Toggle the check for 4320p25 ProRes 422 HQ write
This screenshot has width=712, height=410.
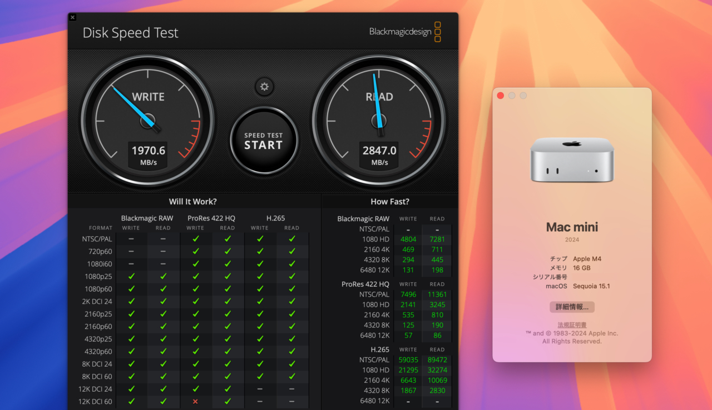tap(195, 339)
